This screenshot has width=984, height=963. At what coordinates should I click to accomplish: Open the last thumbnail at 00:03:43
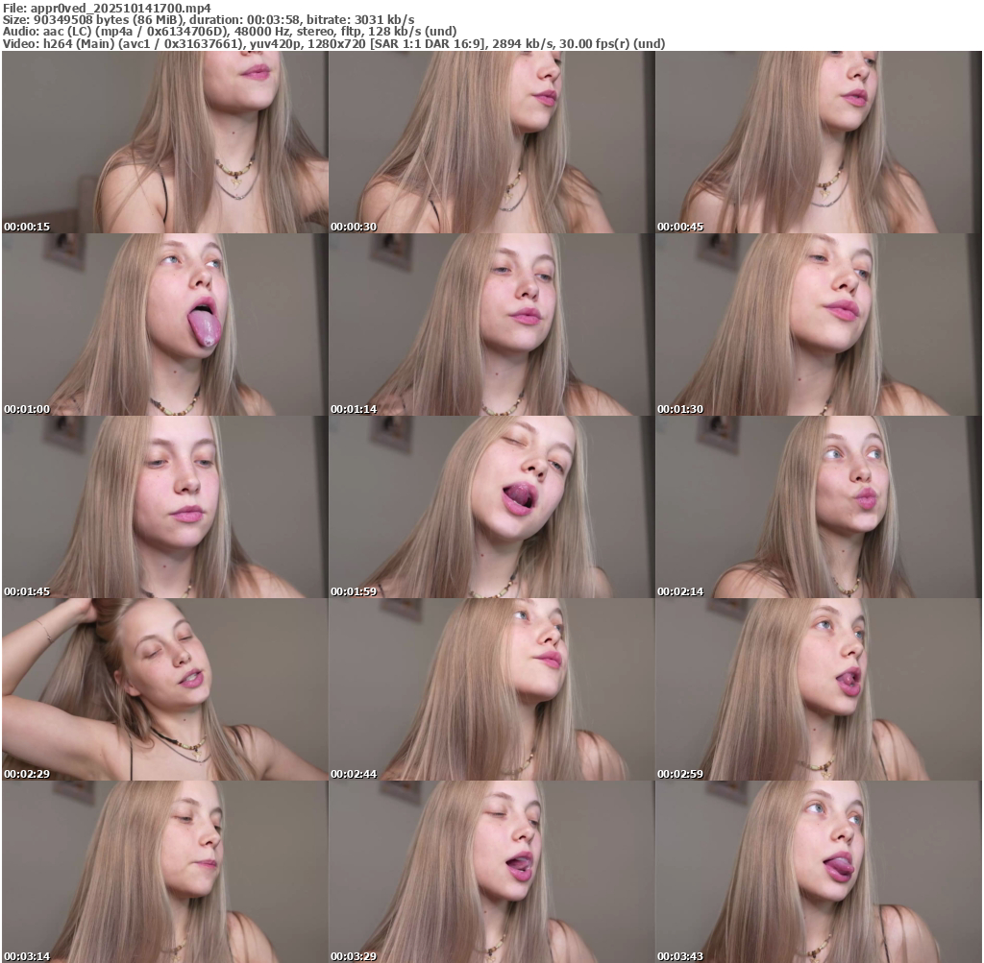click(818, 872)
